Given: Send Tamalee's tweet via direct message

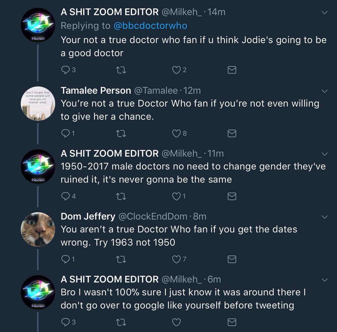Looking at the screenshot, I should [x=232, y=133].
